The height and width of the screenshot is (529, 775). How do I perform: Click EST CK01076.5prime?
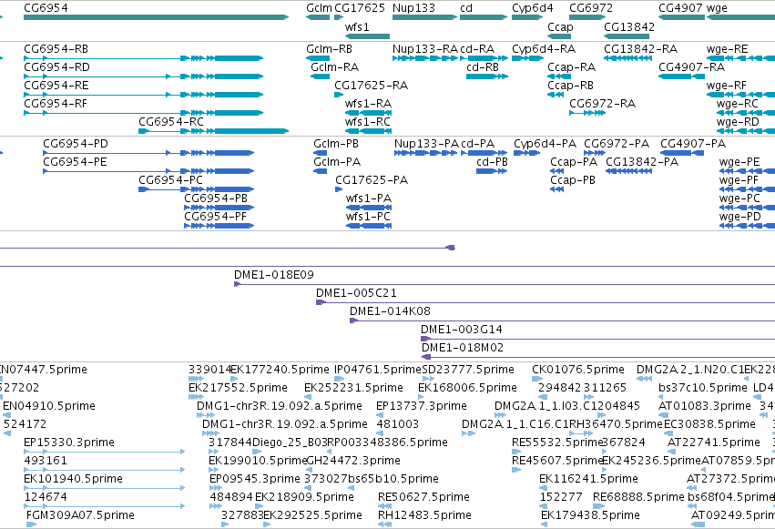pyautogui.click(x=537, y=379)
